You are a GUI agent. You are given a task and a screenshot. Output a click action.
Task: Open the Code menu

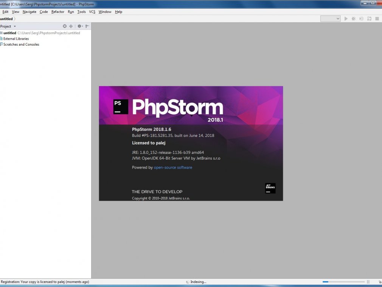tap(43, 12)
